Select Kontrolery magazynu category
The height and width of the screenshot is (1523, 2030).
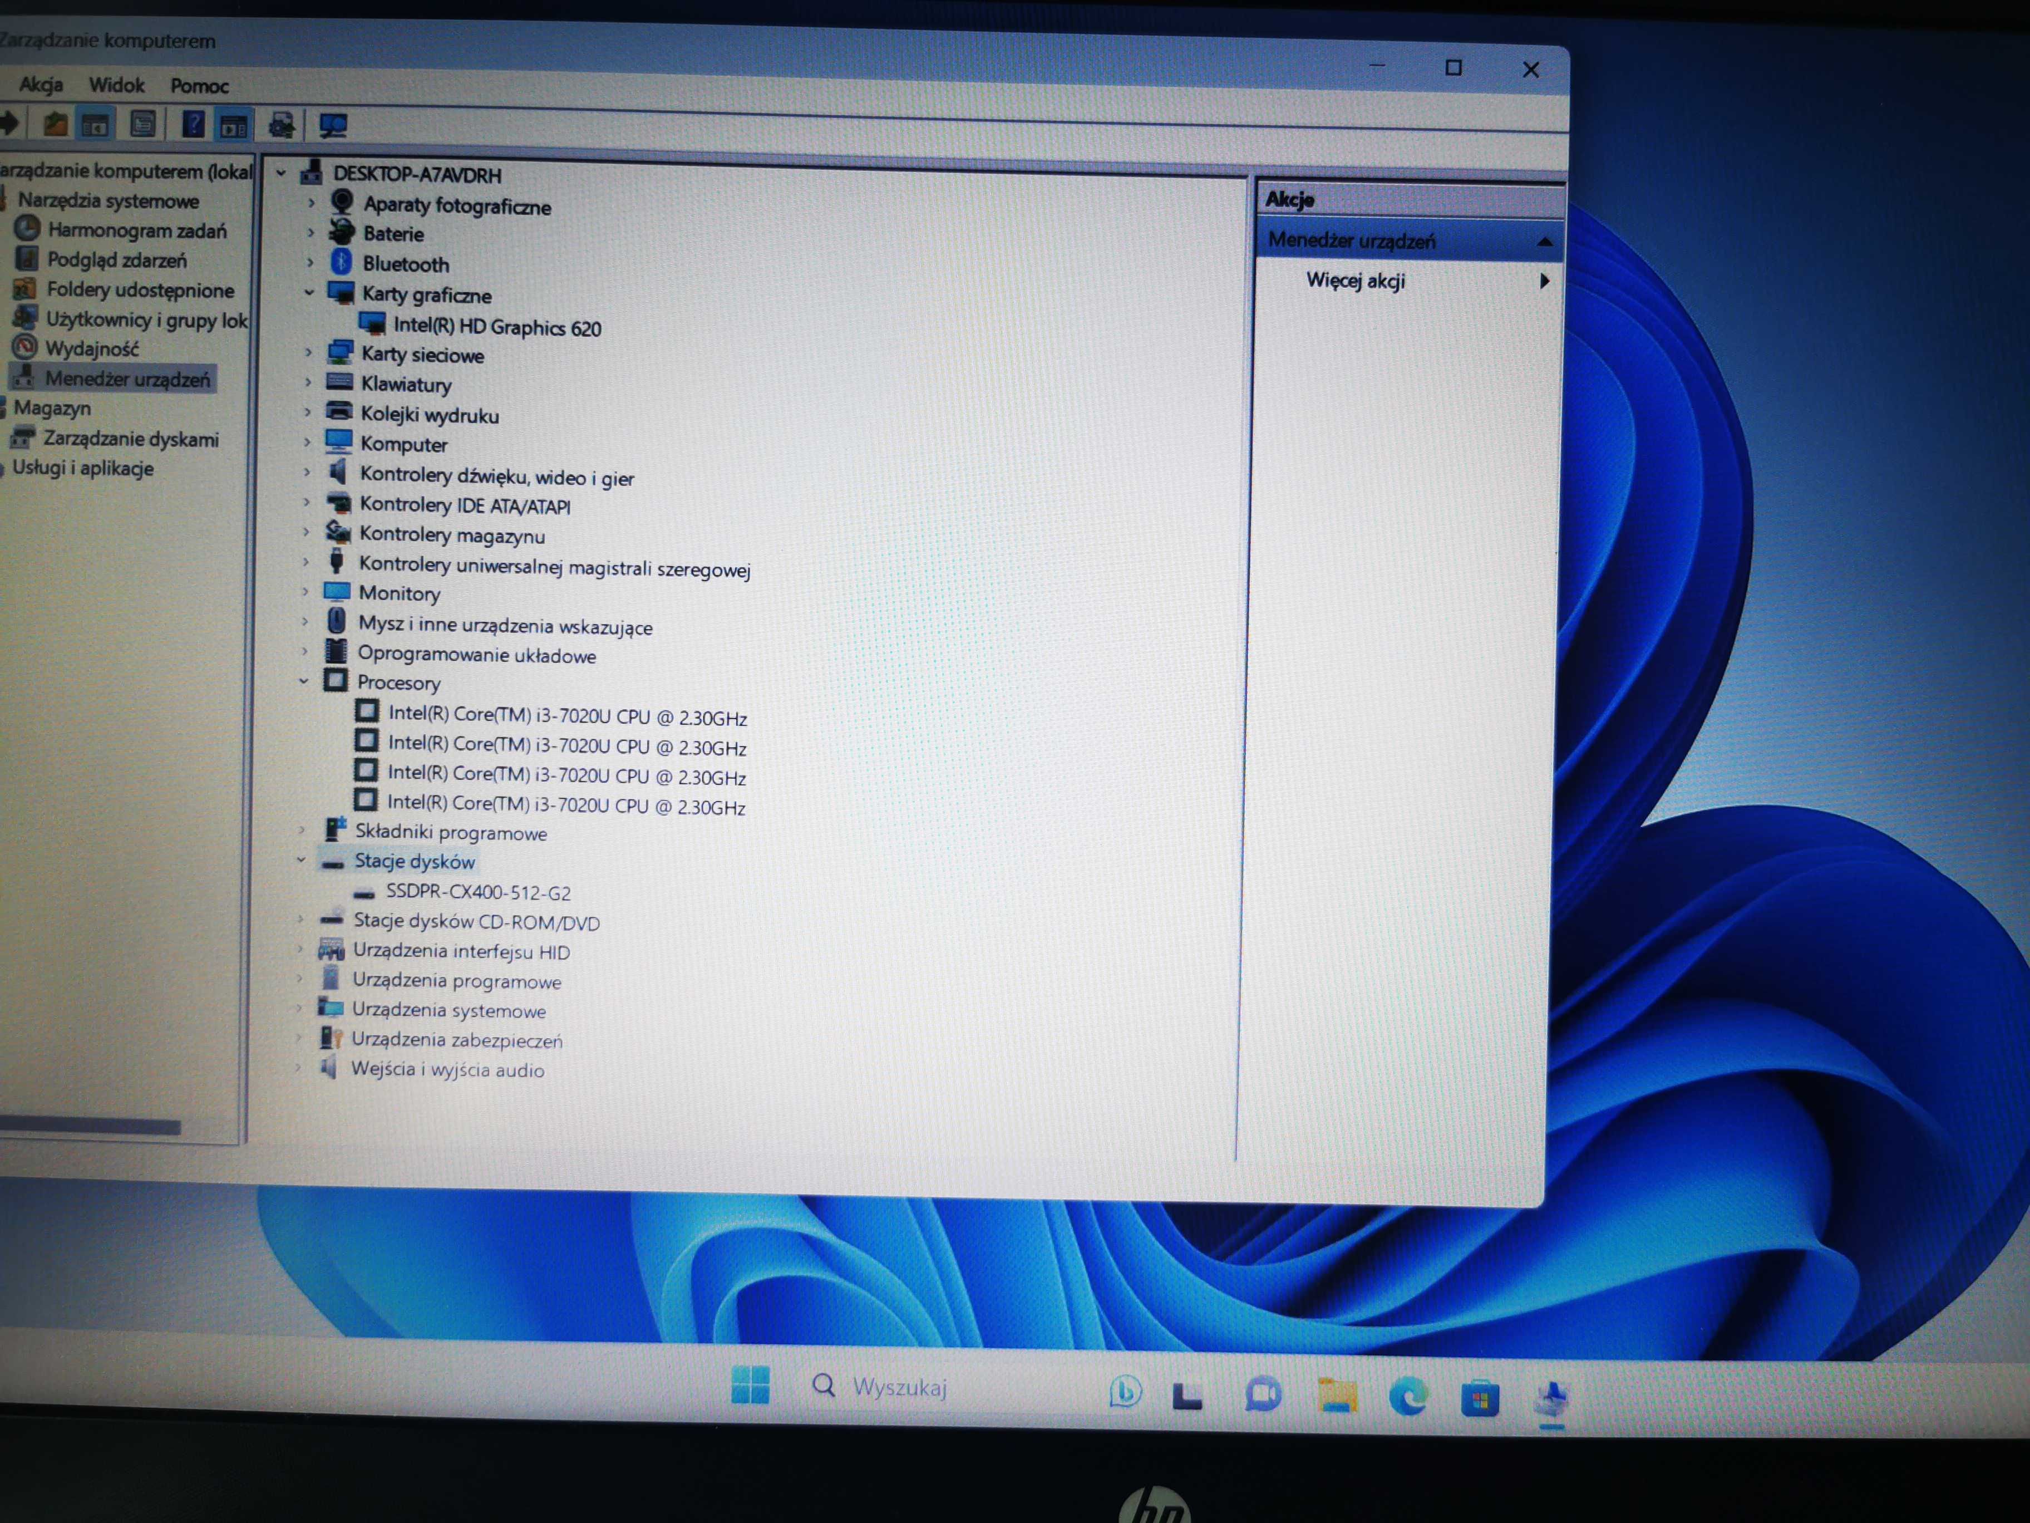[x=451, y=534]
